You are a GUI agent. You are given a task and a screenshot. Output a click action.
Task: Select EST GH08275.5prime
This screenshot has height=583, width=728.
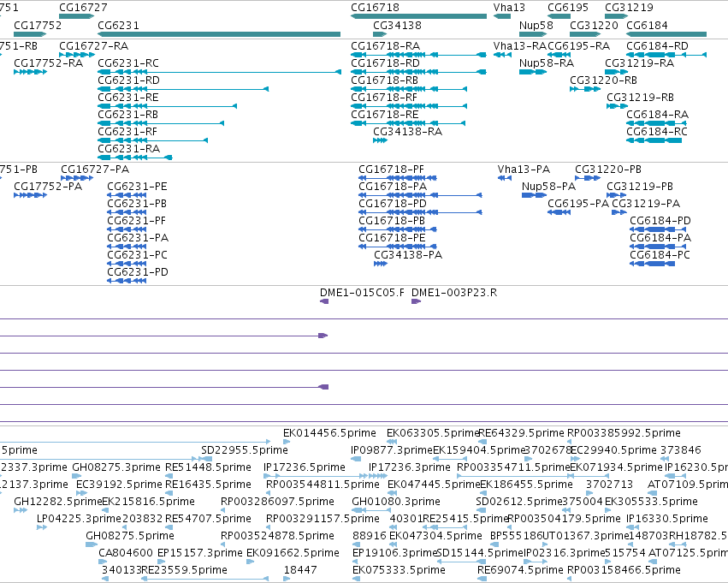92,544
